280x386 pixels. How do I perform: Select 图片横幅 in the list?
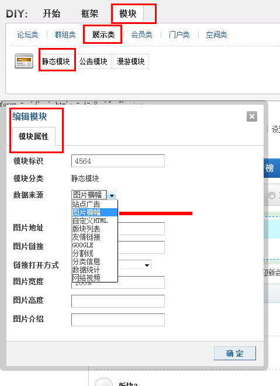tap(95, 212)
